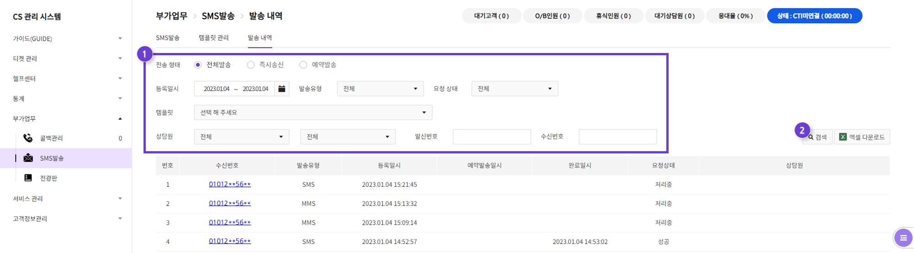Open the first row's recipient number link
Screen dimensions: 914x253
[x=229, y=184]
